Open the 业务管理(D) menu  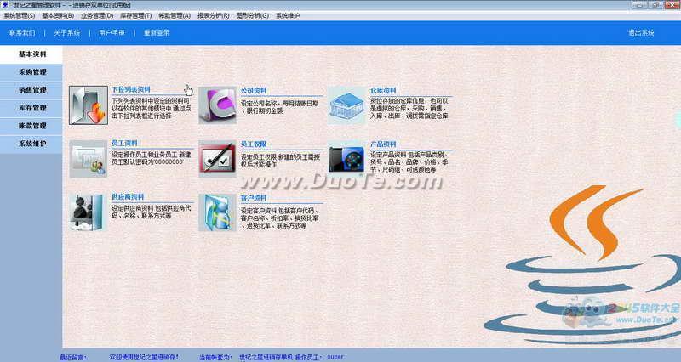tap(98, 15)
